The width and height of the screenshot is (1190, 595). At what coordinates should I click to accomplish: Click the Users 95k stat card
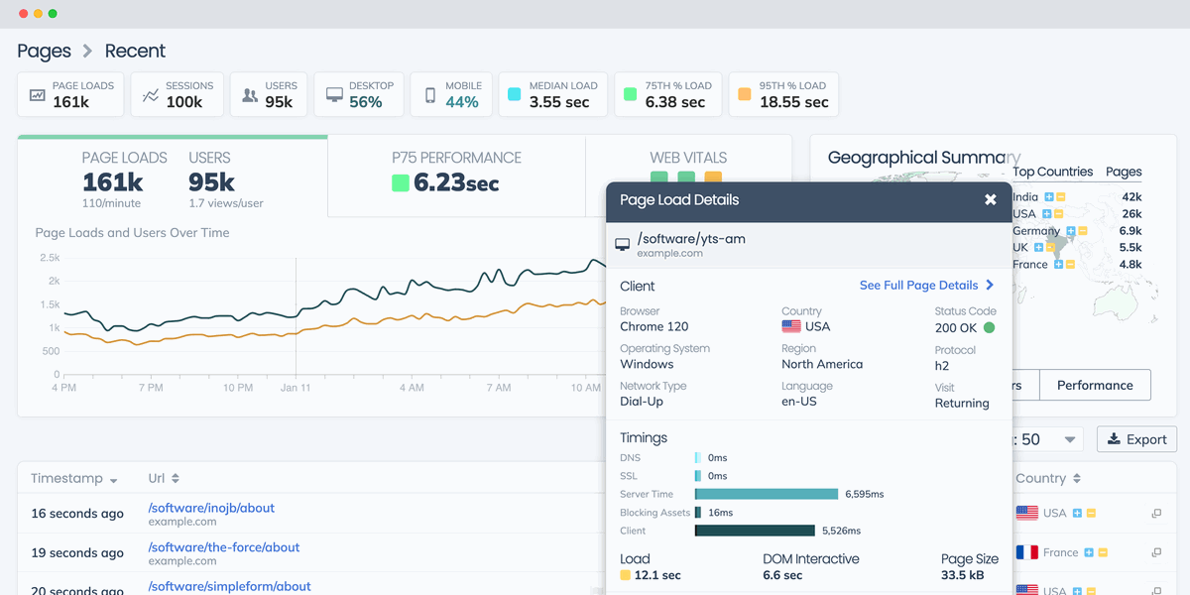(x=269, y=94)
